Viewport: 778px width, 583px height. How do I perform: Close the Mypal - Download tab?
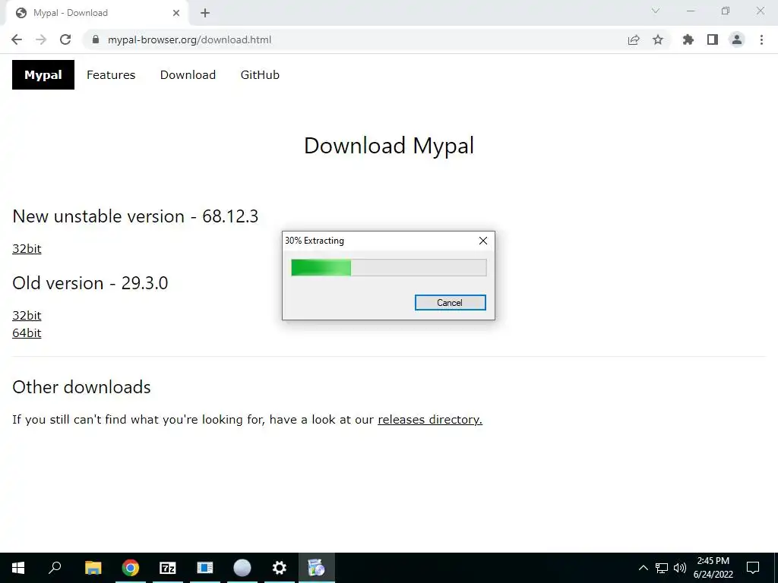coord(176,13)
